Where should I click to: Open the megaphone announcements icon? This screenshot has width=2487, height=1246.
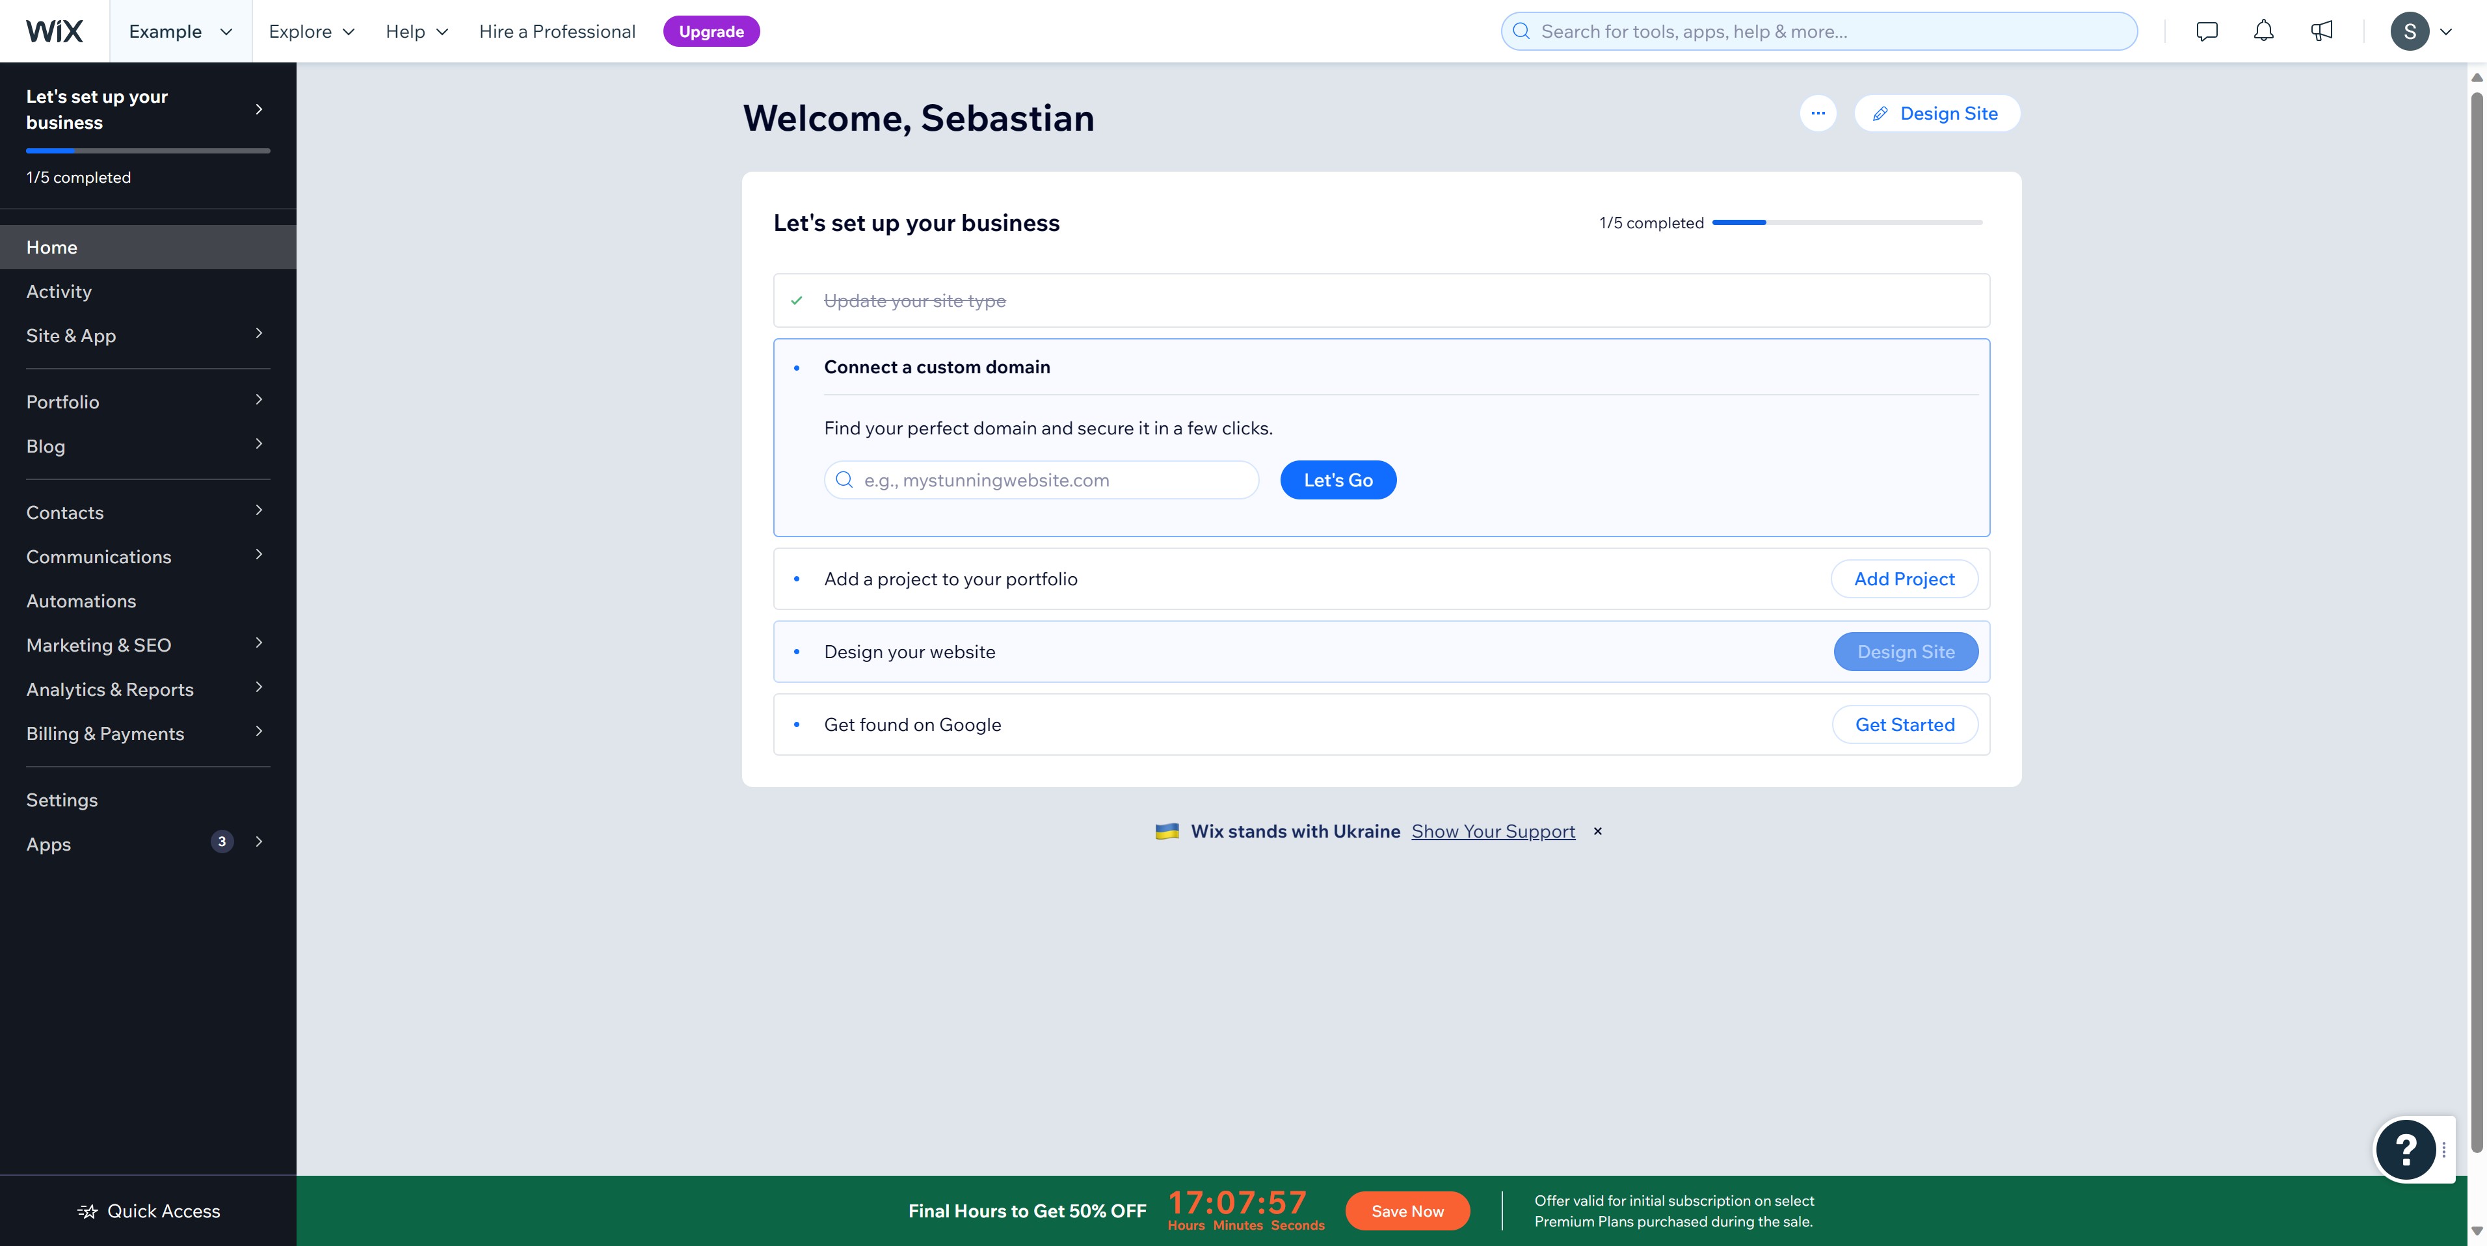pos(2321,31)
